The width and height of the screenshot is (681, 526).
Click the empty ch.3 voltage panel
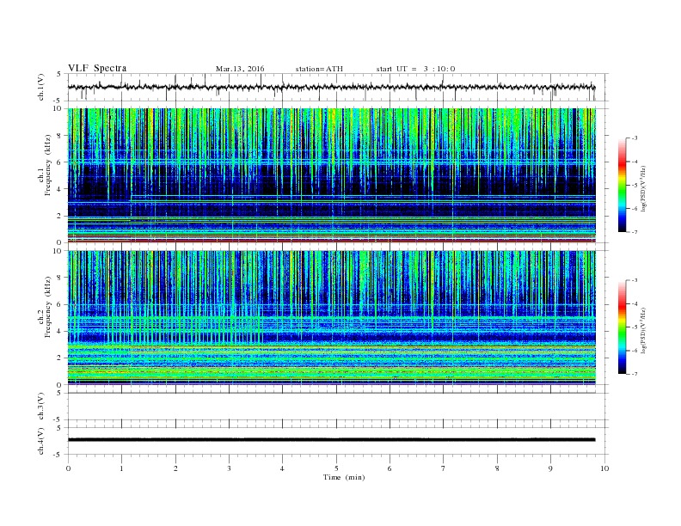338,407
